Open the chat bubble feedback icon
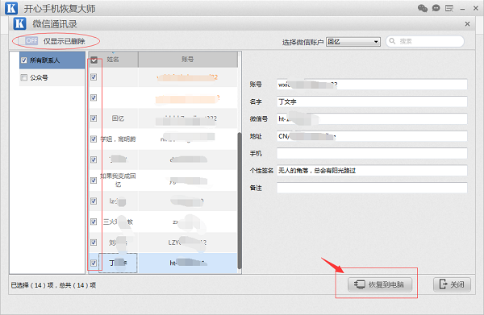This screenshot has height=315, width=484. (x=436, y=8)
